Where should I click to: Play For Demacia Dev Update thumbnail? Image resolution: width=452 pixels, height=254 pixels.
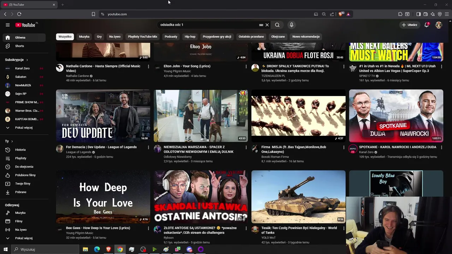click(103, 116)
